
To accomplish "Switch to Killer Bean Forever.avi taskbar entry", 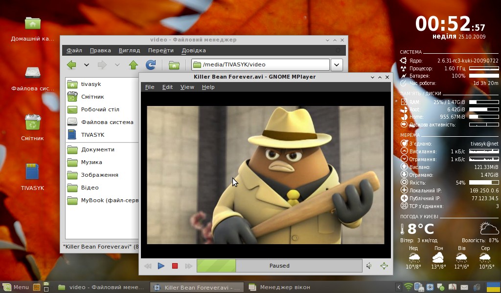I will click(197, 287).
